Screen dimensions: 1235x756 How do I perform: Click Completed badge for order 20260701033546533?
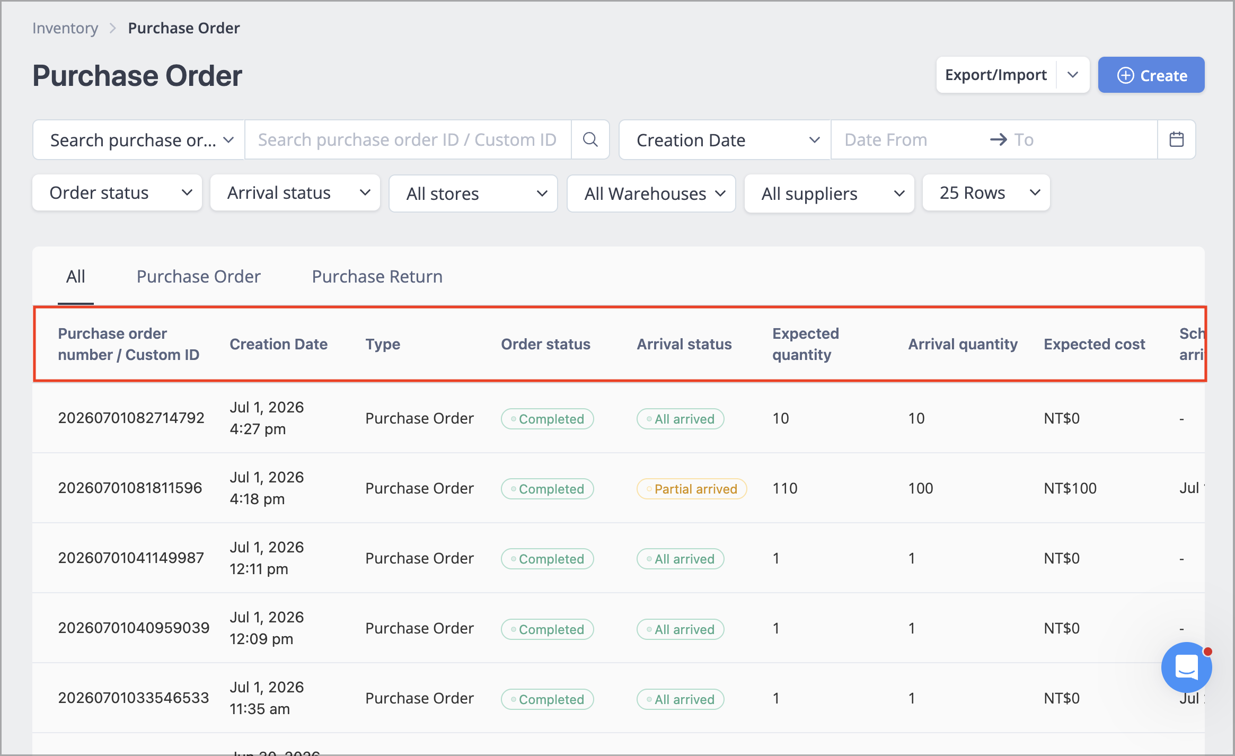(x=548, y=699)
